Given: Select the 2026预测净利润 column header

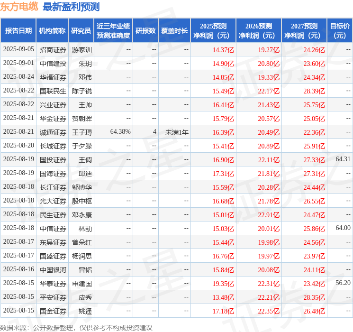Looking at the screenshot, I should [x=259, y=31].
